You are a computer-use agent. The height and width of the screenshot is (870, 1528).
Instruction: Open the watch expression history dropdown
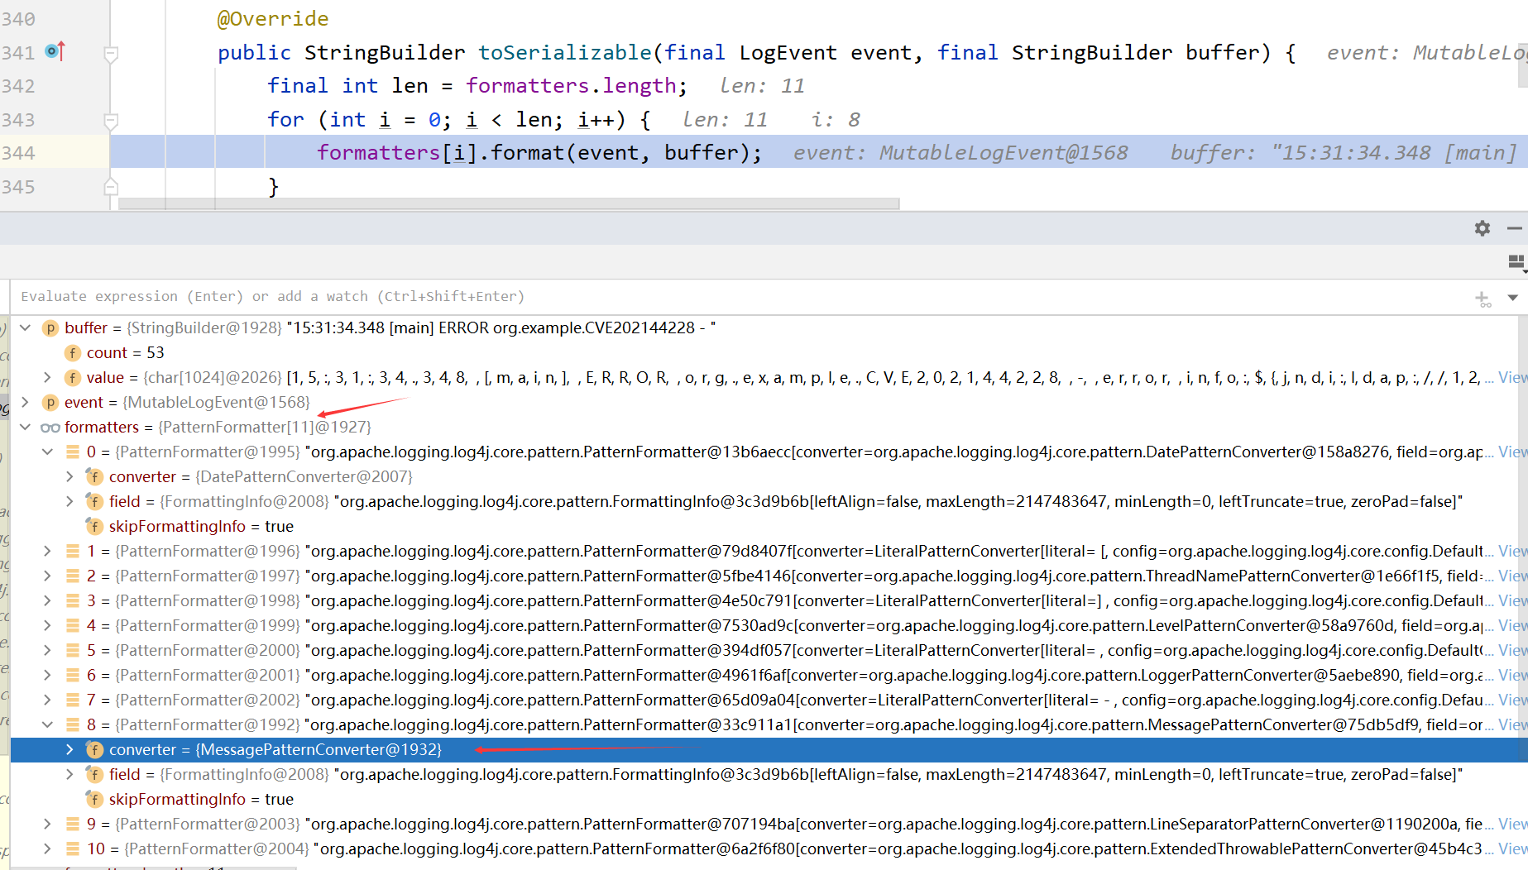coord(1512,298)
